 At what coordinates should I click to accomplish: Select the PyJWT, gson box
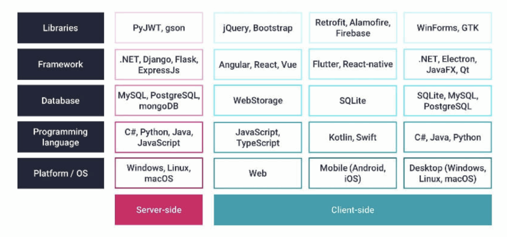click(158, 28)
